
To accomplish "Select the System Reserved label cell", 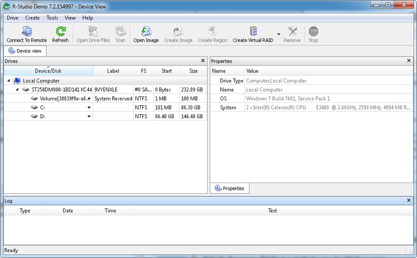I will [x=113, y=99].
